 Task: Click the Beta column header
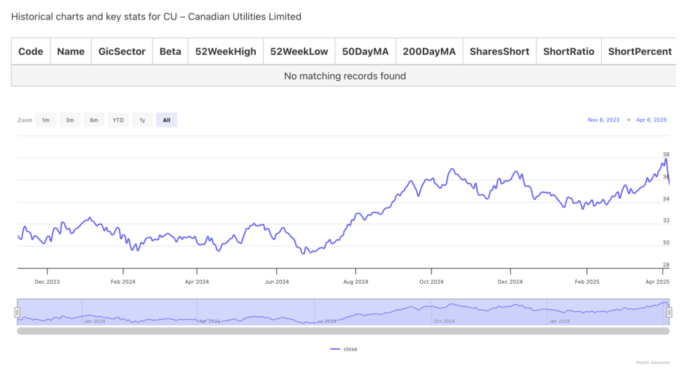[x=170, y=51]
